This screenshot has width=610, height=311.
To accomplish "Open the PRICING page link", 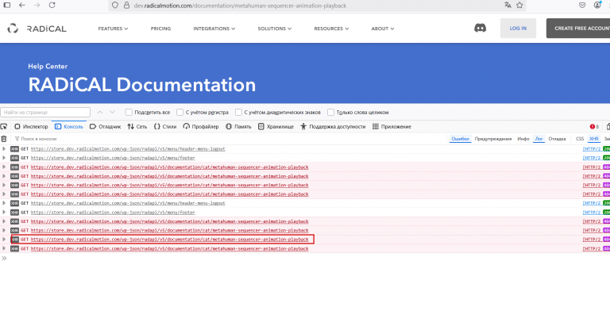I will 160,29.
